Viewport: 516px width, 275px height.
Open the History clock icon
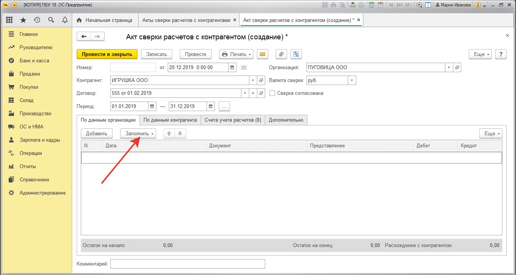pyautogui.click(x=37, y=20)
